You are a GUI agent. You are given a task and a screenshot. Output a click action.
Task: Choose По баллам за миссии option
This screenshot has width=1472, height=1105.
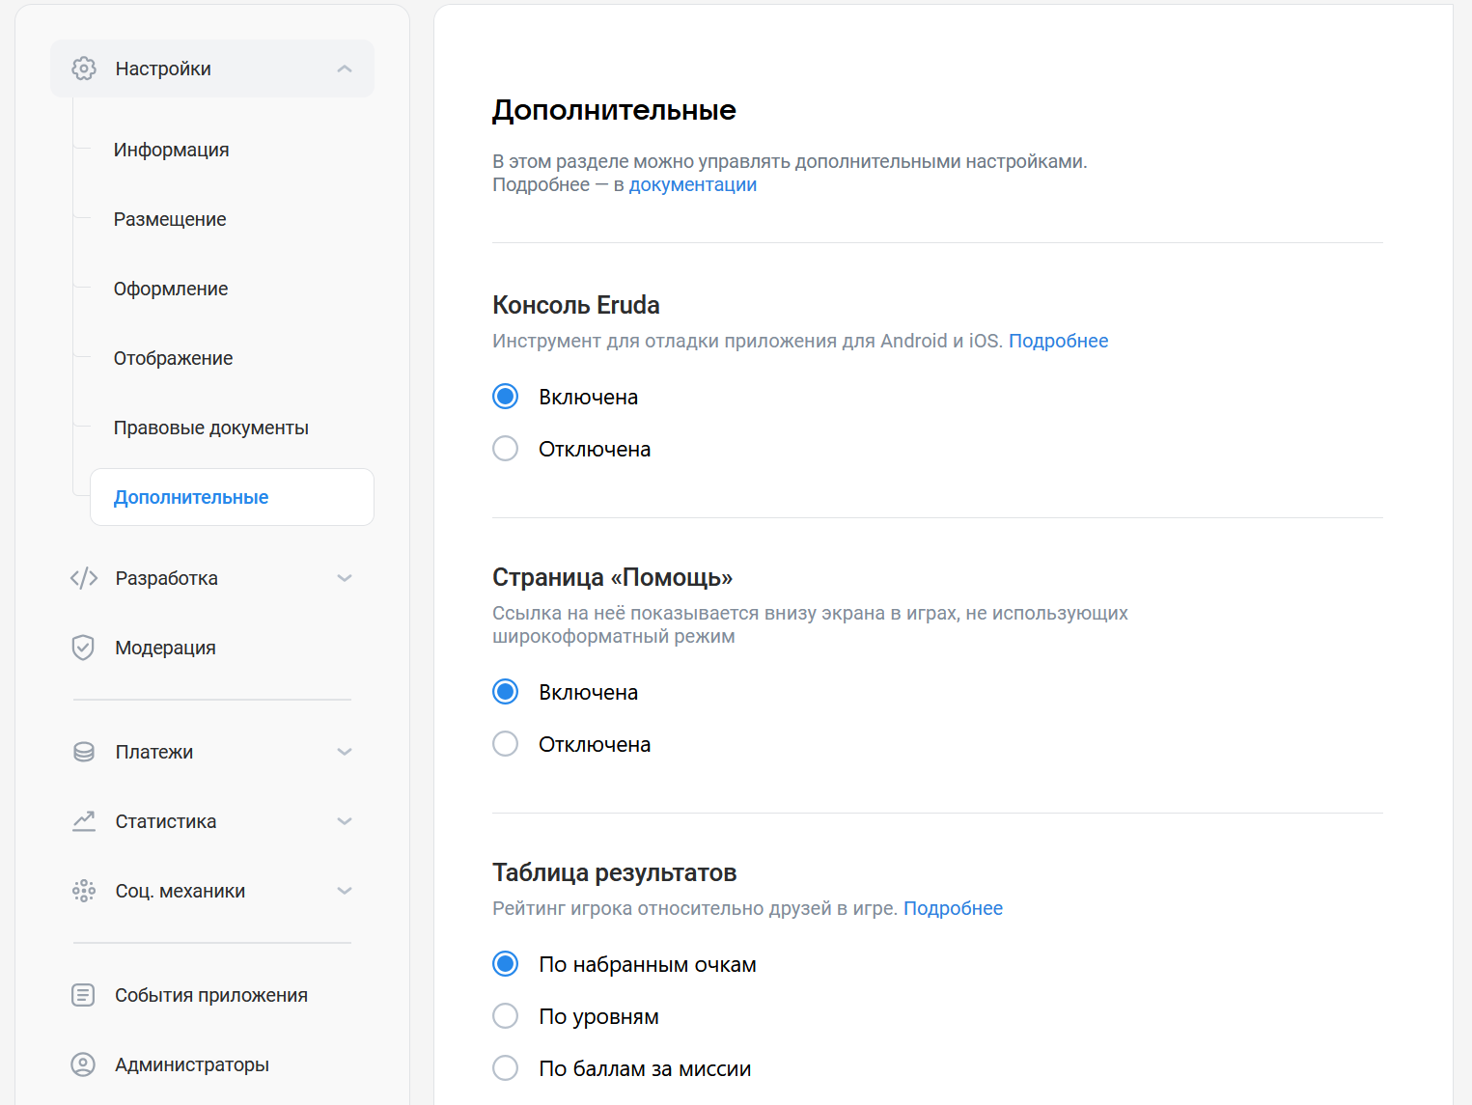(505, 1067)
